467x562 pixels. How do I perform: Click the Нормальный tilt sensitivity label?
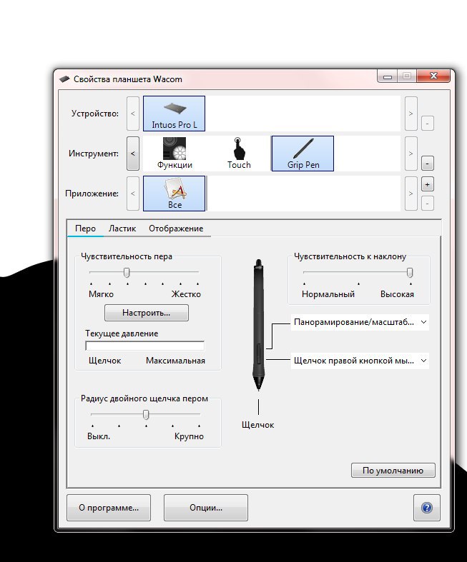328,294
